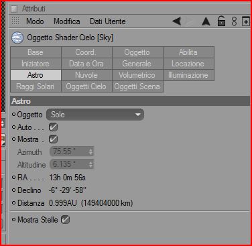Click the keyframe circle beside Mostra
The width and height of the screenshot is (252, 246).
tap(13, 139)
